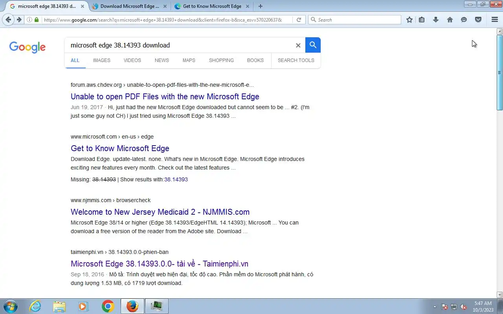Show results with 38.14393 link
The height and width of the screenshot is (314, 503).
(x=176, y=179)
